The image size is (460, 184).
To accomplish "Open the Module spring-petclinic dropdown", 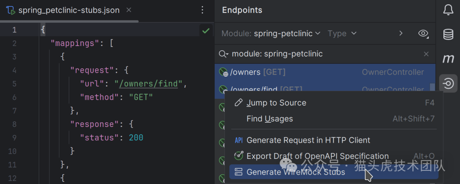I will (x=270, y=33).
